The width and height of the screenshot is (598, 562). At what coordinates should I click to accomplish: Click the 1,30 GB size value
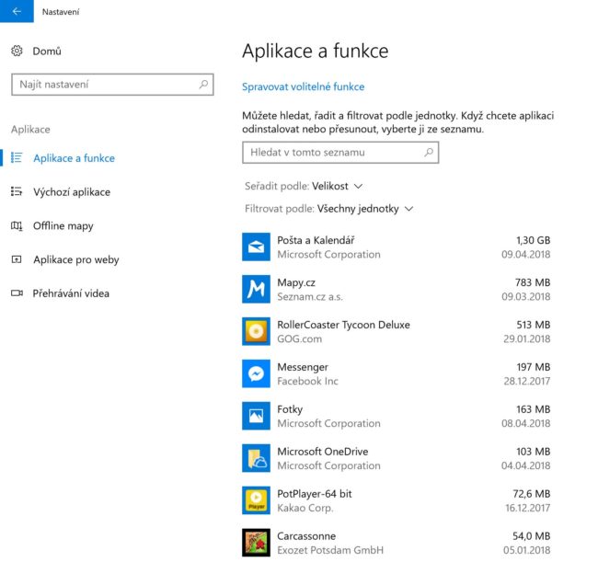[x=534, y=240]
